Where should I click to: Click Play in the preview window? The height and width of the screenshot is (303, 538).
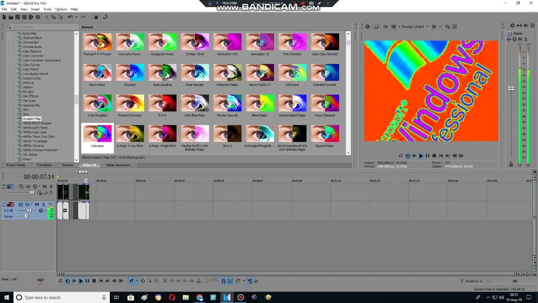(421, 156)
